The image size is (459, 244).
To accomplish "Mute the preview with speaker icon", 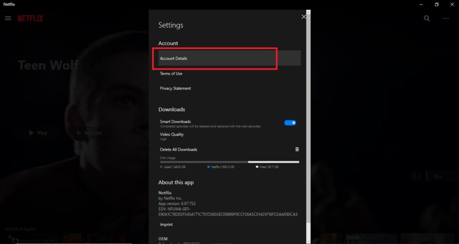I will point(416,176).
